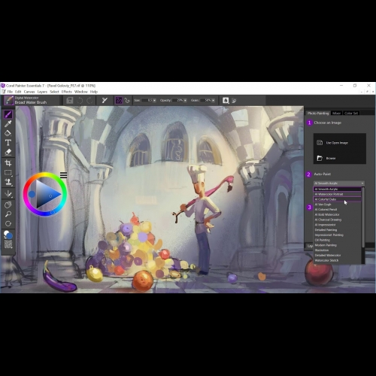Click the Save icon in toolbar
376x376 pixels.
pyautogui.click(x=70, y=101)
